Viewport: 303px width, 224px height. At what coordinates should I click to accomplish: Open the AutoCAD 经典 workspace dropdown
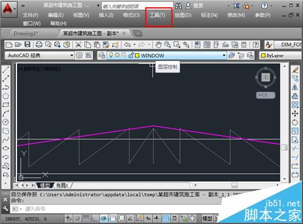click(x=72, y=55)
